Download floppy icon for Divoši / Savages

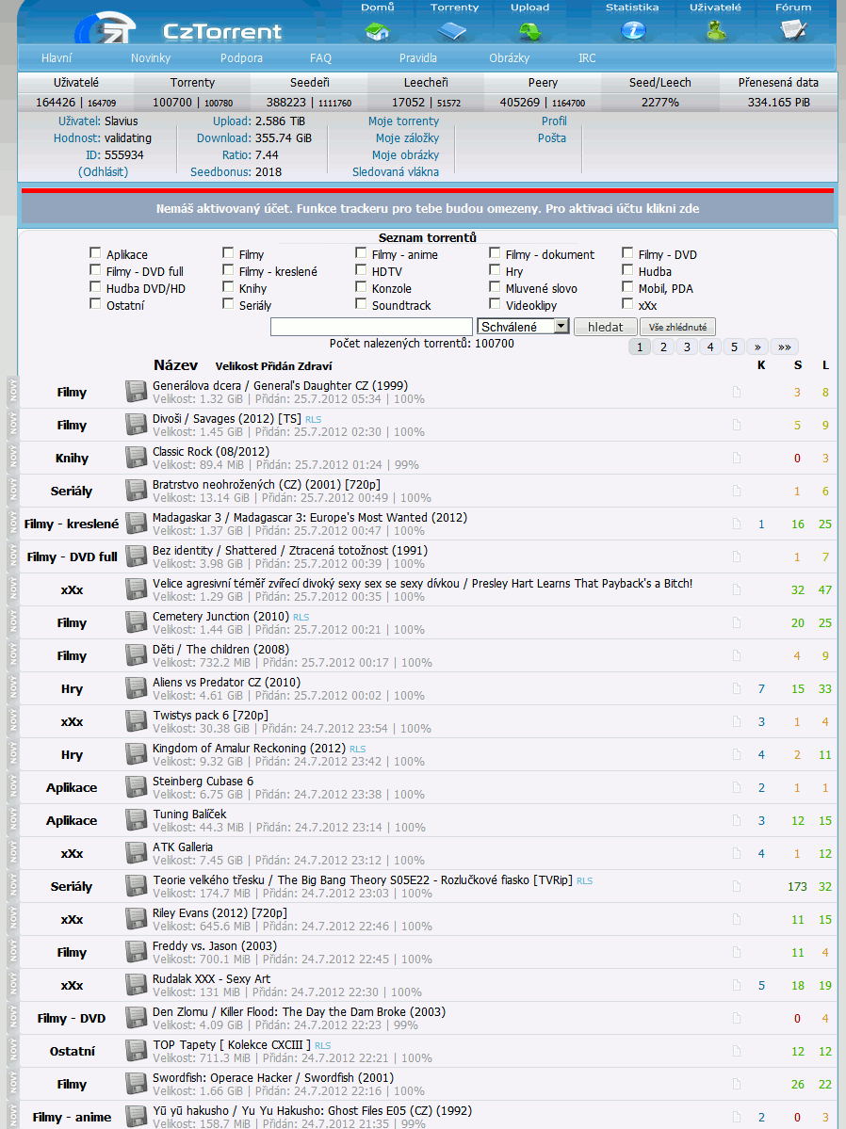137,425
